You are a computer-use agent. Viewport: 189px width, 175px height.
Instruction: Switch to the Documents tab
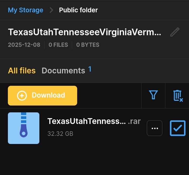point(63,71)
